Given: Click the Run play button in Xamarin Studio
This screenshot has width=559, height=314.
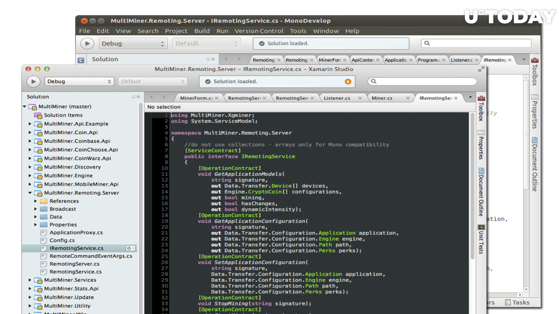Looking at the screenshot, I should 33,82.
